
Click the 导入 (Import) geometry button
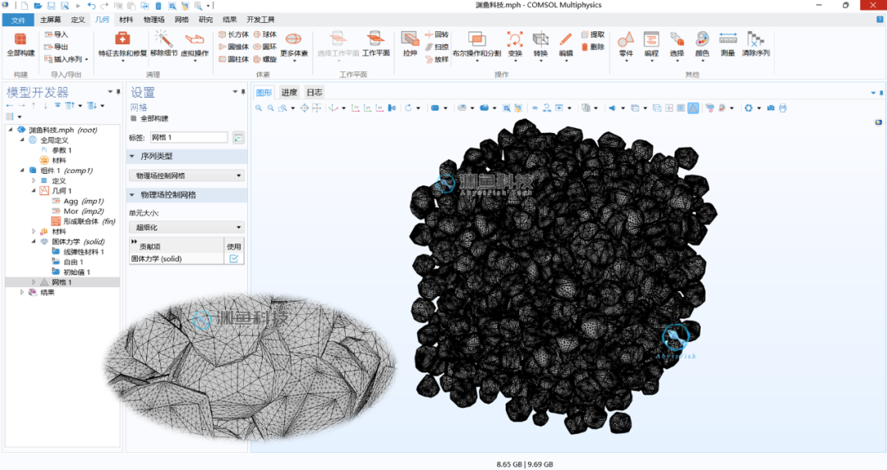(x=56, y=34)
